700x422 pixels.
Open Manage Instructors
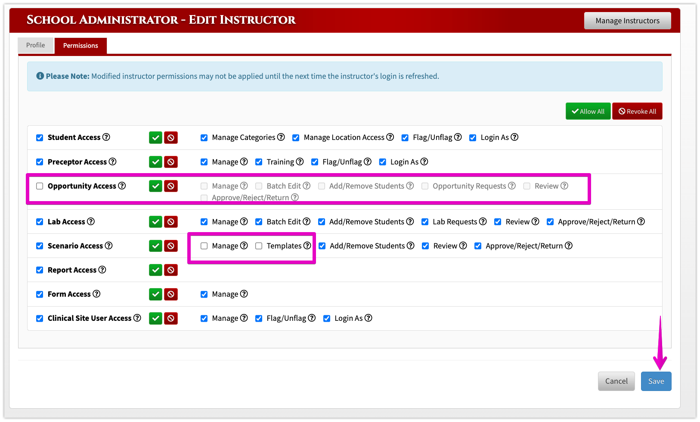627,20
